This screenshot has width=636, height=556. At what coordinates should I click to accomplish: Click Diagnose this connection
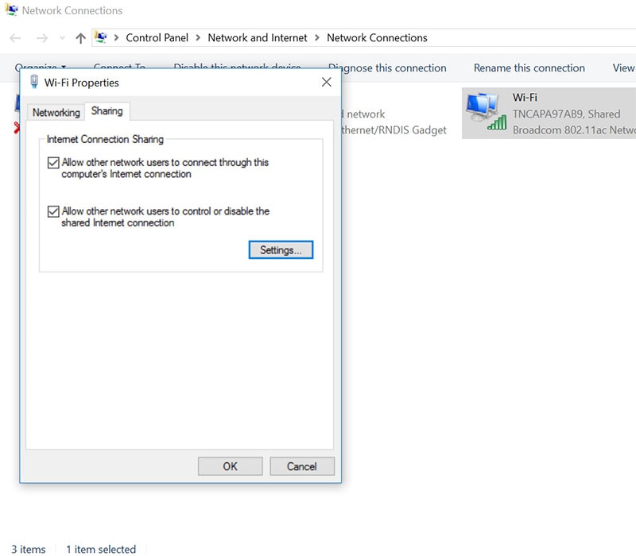pos(387,68)
